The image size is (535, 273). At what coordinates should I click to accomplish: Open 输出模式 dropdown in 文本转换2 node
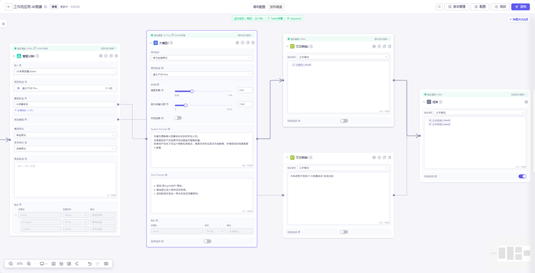[x=343, y=57]
